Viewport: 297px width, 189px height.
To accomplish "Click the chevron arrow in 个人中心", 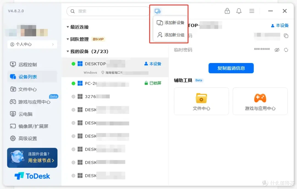I will (53, 44).
